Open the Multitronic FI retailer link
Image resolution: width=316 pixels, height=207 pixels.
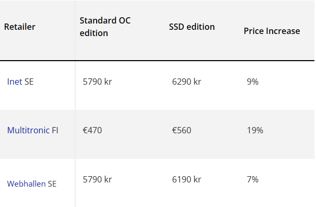(33, 130)
